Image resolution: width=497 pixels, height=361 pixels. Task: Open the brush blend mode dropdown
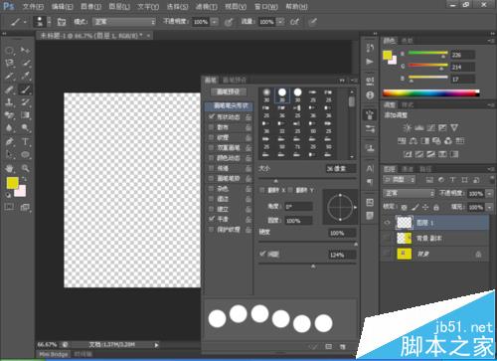(x=124, y=22)
